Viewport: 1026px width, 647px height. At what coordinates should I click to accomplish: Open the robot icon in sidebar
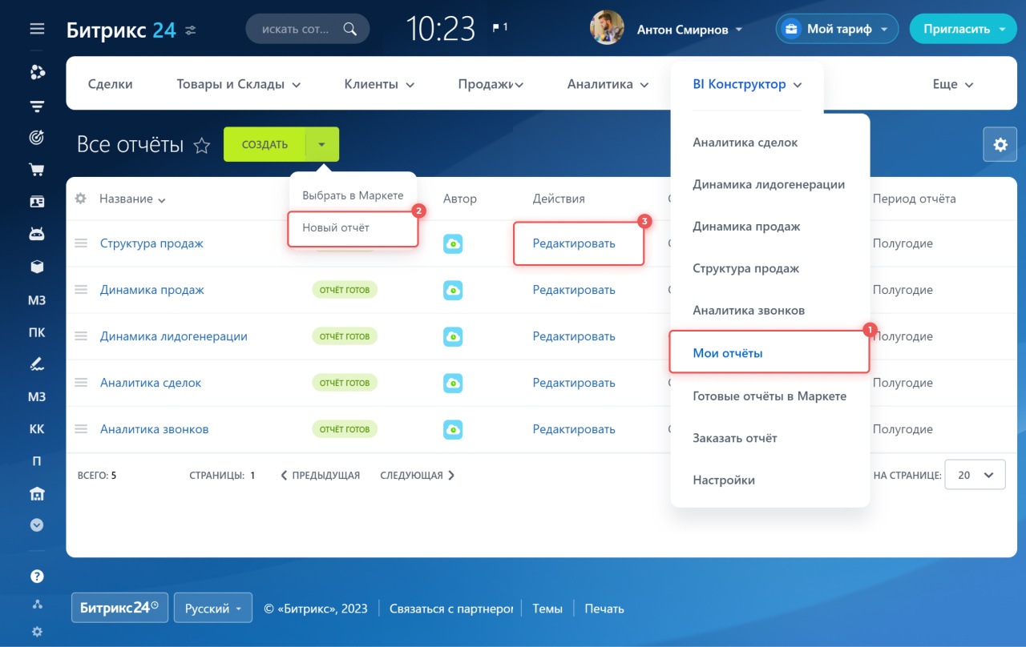coord(37,234)
